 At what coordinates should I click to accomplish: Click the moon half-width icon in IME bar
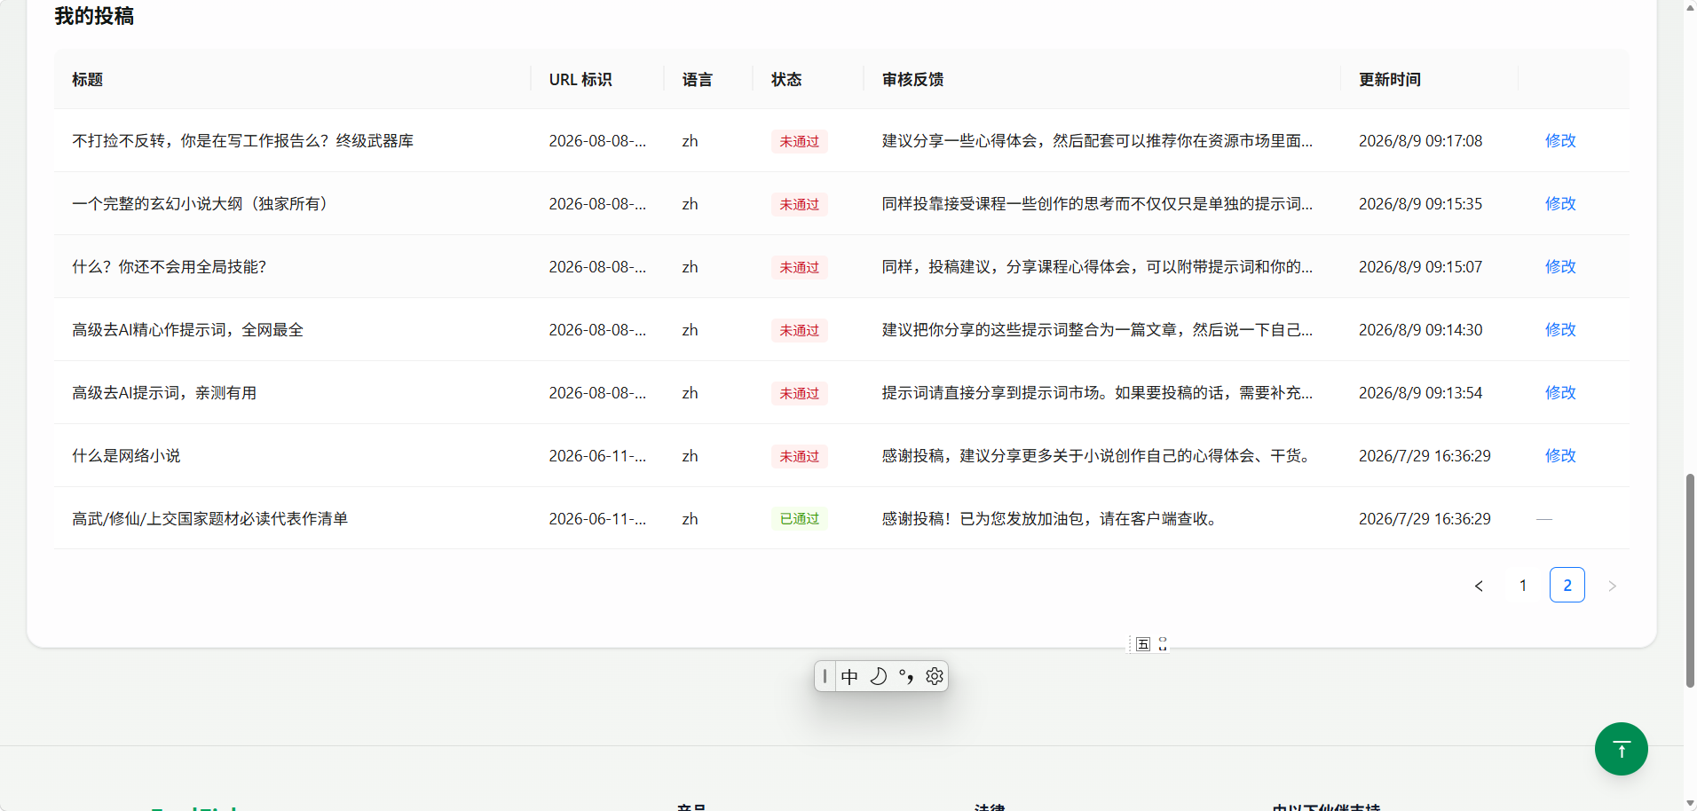click(x=878, y=677)
